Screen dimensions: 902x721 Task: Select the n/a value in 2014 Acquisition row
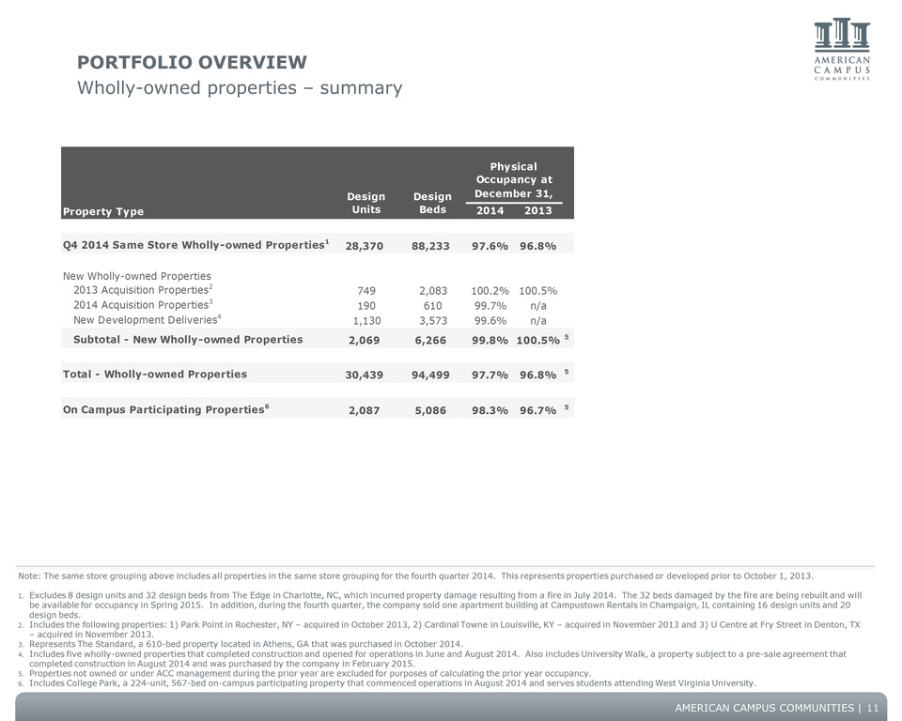[537, 306]
